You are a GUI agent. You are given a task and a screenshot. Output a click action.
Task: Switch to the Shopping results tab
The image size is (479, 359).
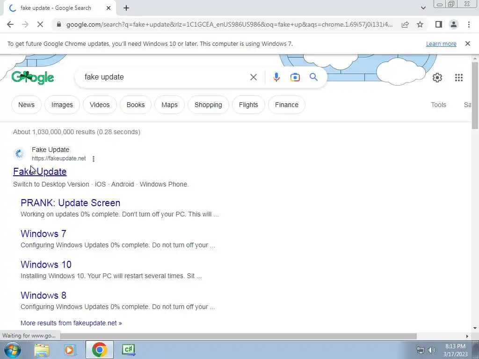tap(208, 105)
